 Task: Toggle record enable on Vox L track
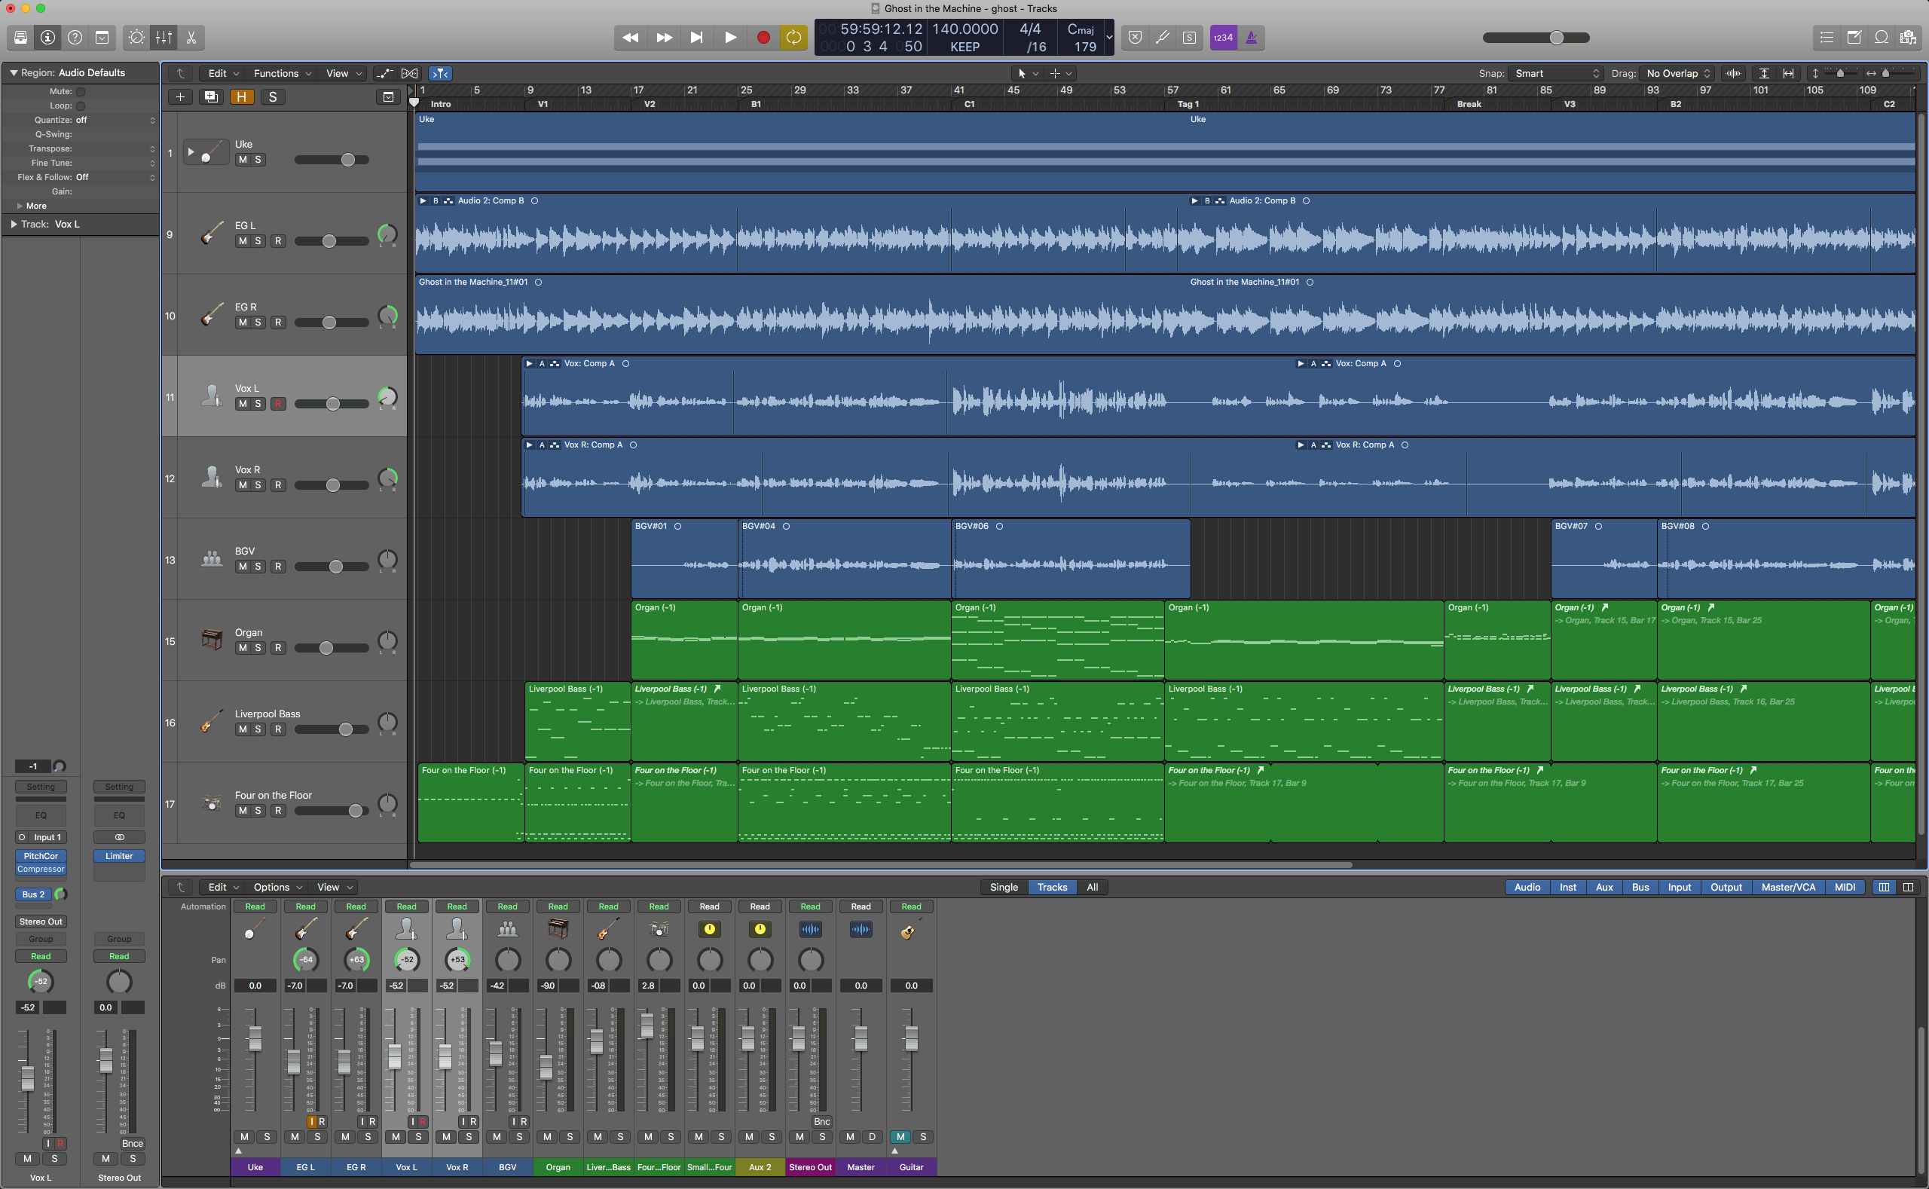click(277, 403)
